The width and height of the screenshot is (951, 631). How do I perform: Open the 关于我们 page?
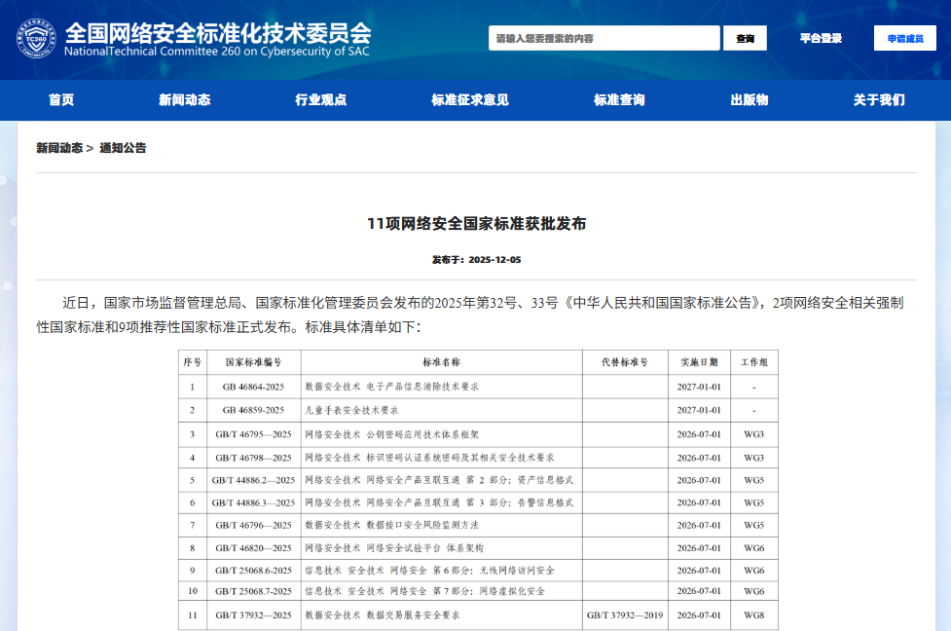tap(877, 99)
